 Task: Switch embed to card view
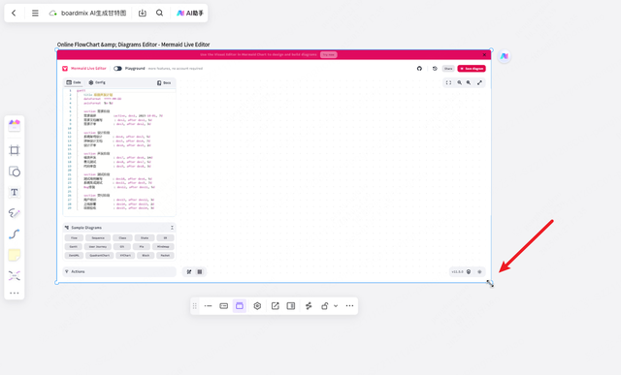tap(224, 306)
